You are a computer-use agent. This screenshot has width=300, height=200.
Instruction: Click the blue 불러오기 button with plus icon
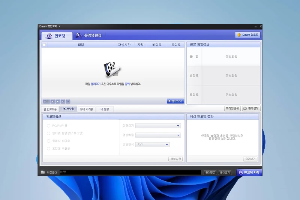(175, 101)
